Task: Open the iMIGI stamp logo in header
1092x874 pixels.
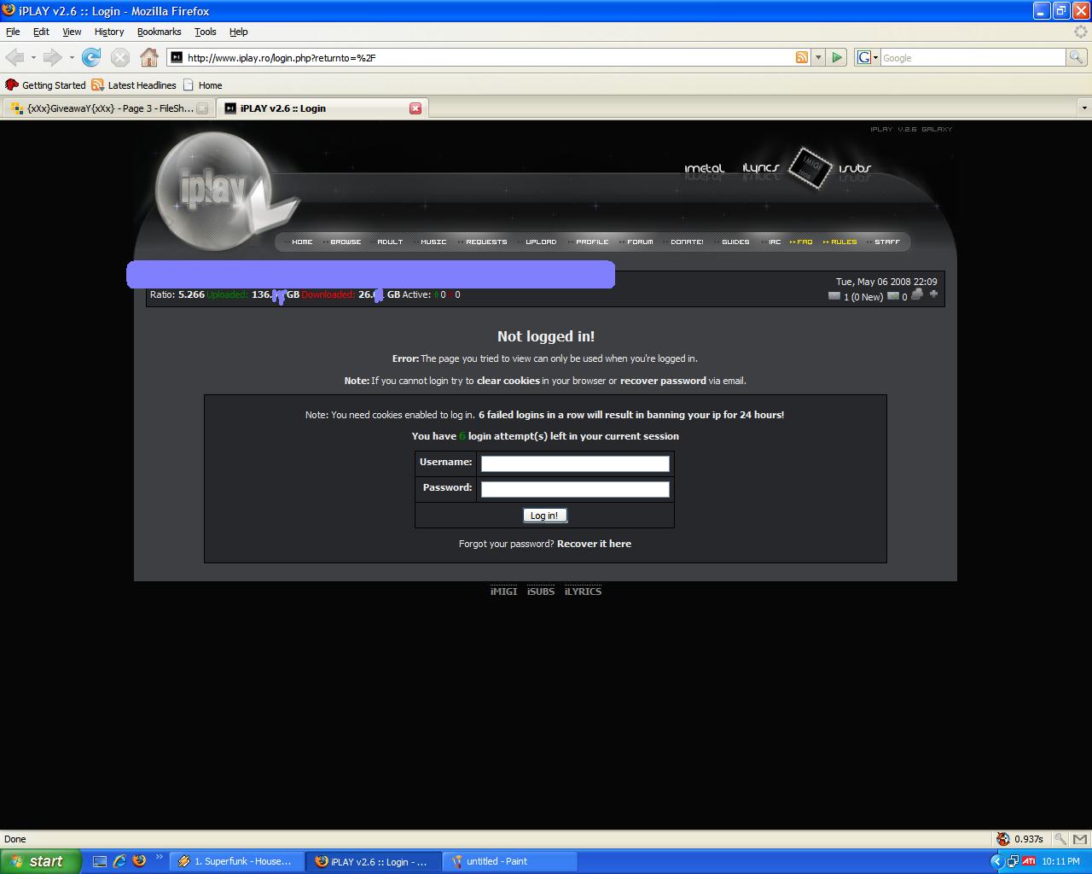Action: [x=809, y=167]
